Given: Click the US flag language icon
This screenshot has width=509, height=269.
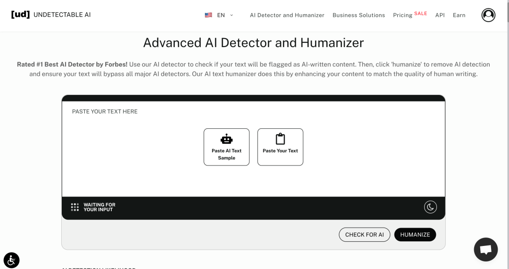Looking at the screenshot, I should click(208, 15).
